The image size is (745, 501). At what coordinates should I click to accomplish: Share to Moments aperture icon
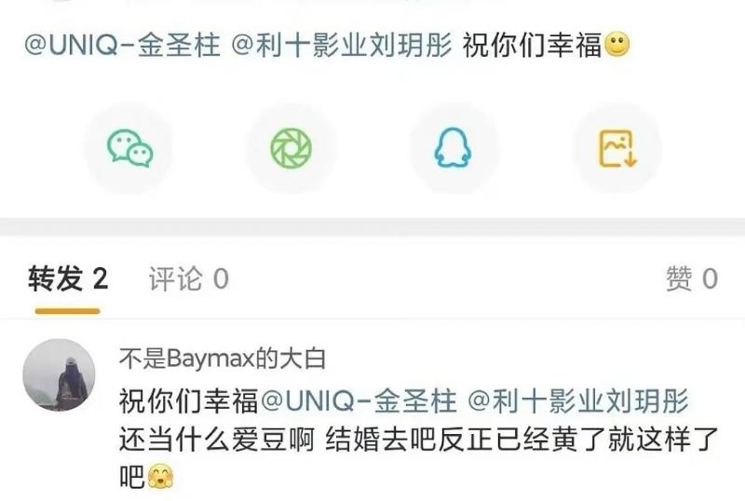click(291, 148)
